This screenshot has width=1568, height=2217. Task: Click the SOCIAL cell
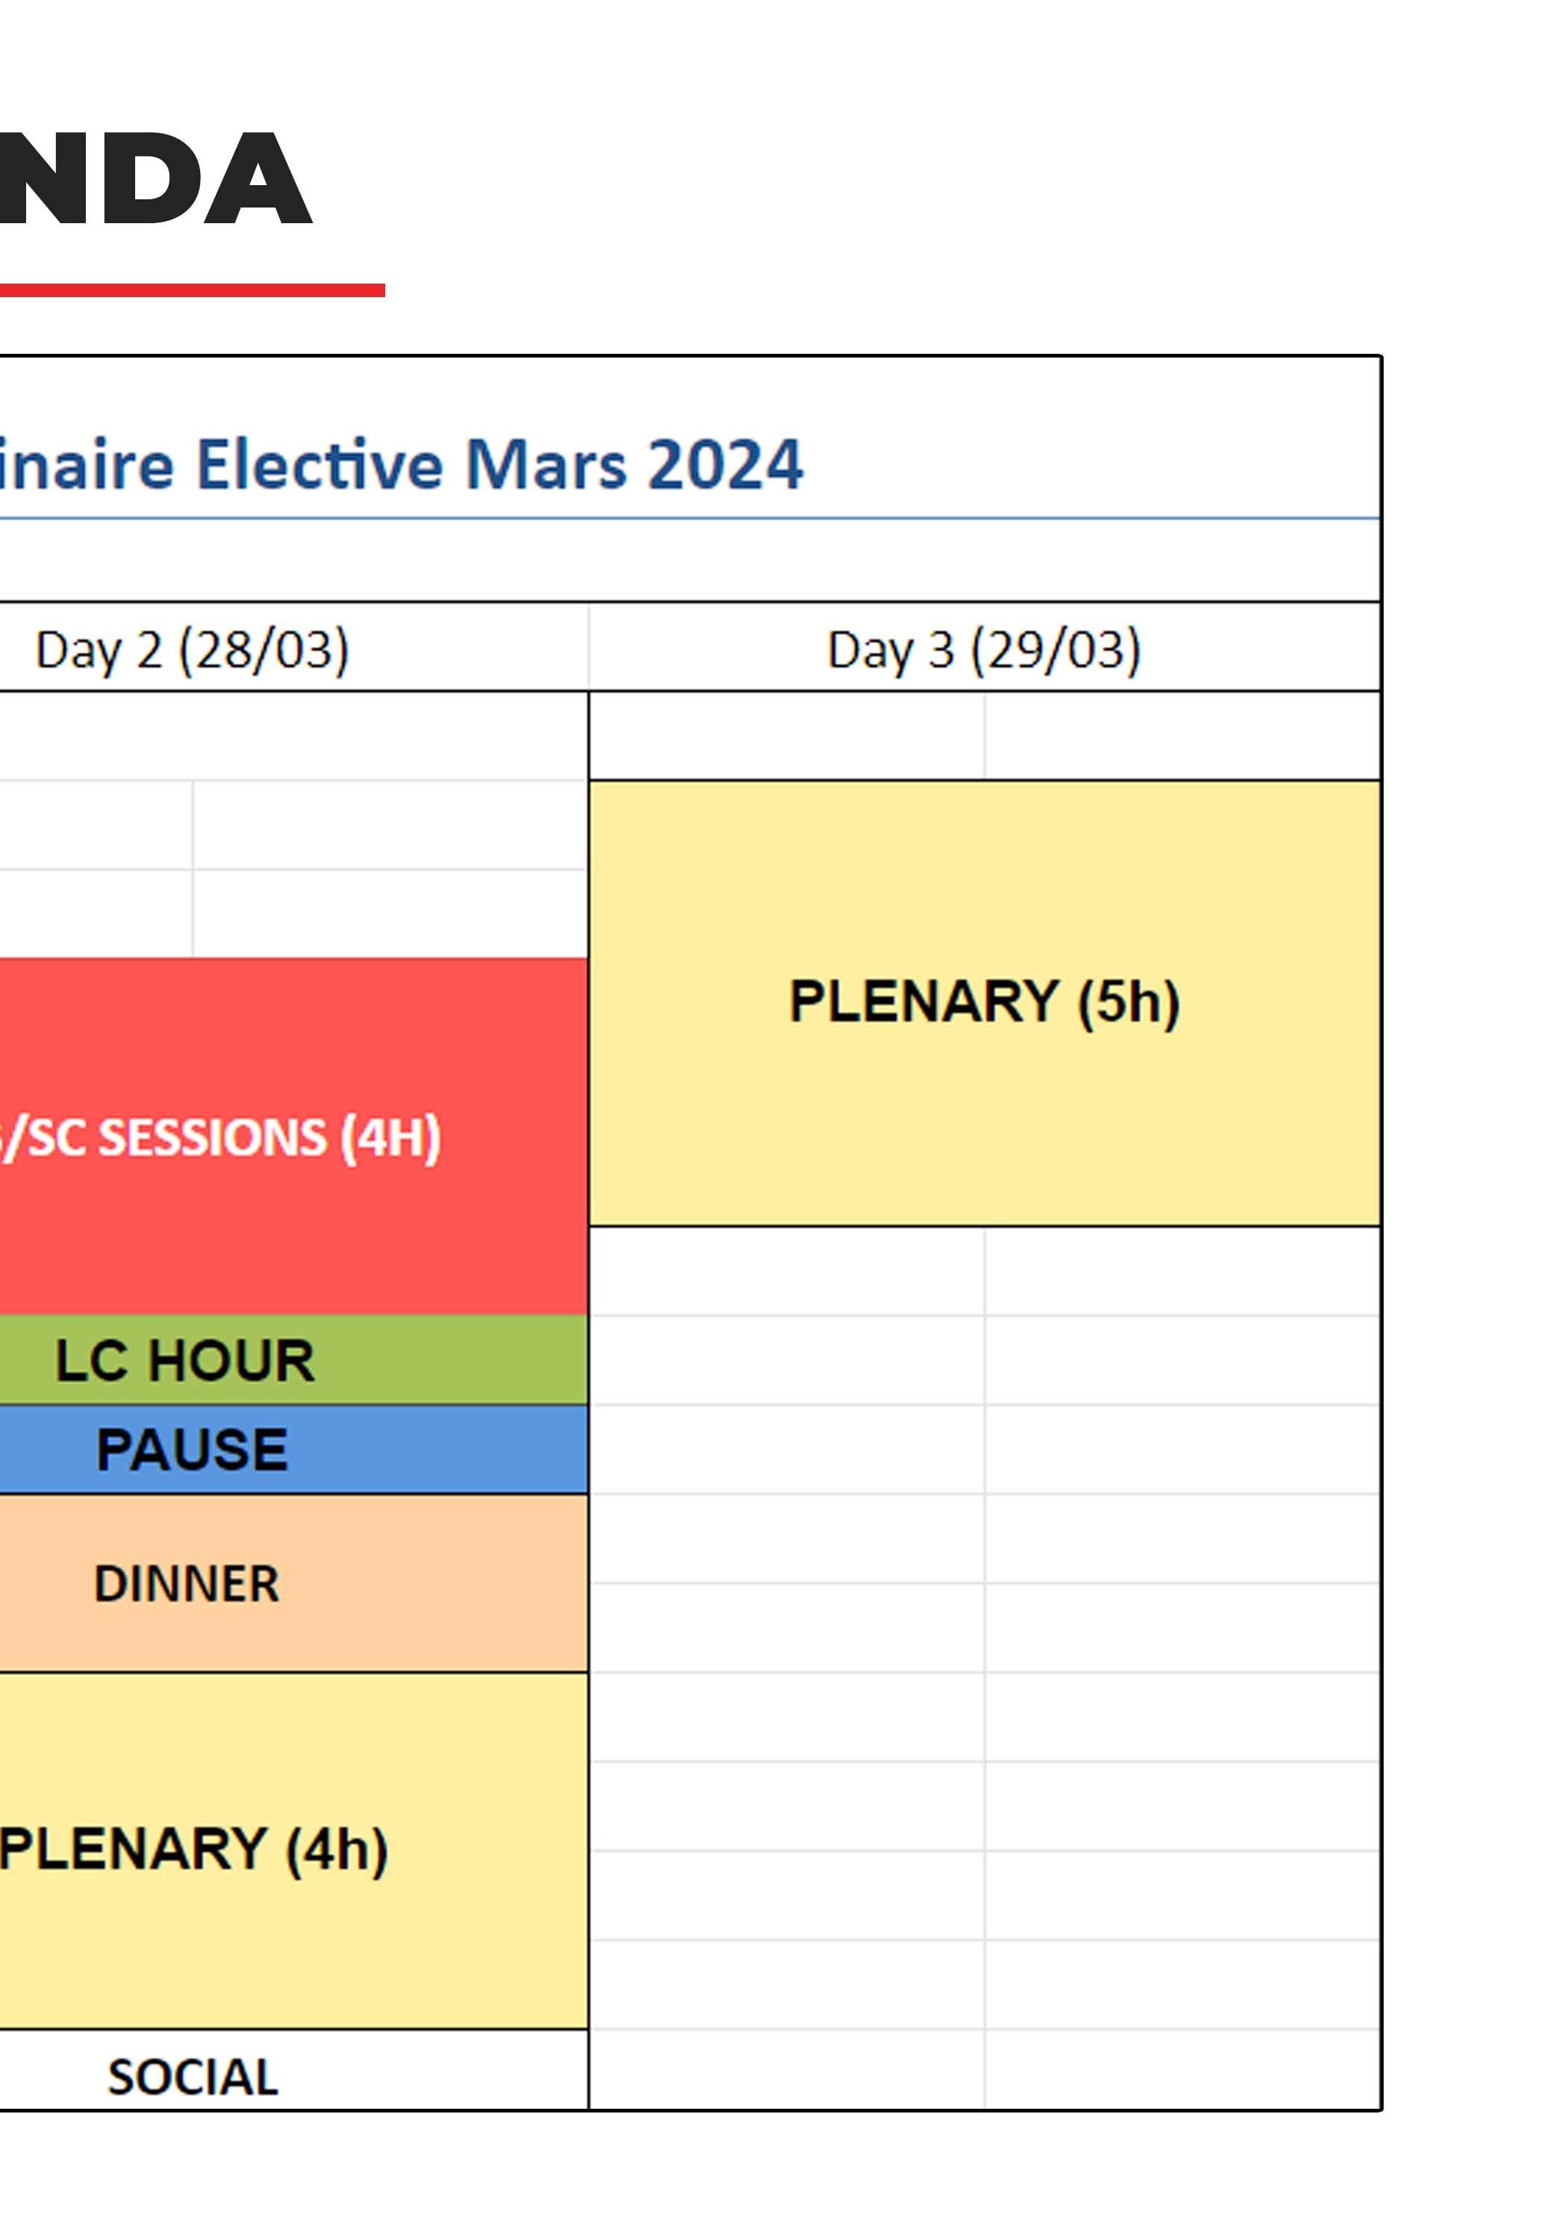[193, 2076]
